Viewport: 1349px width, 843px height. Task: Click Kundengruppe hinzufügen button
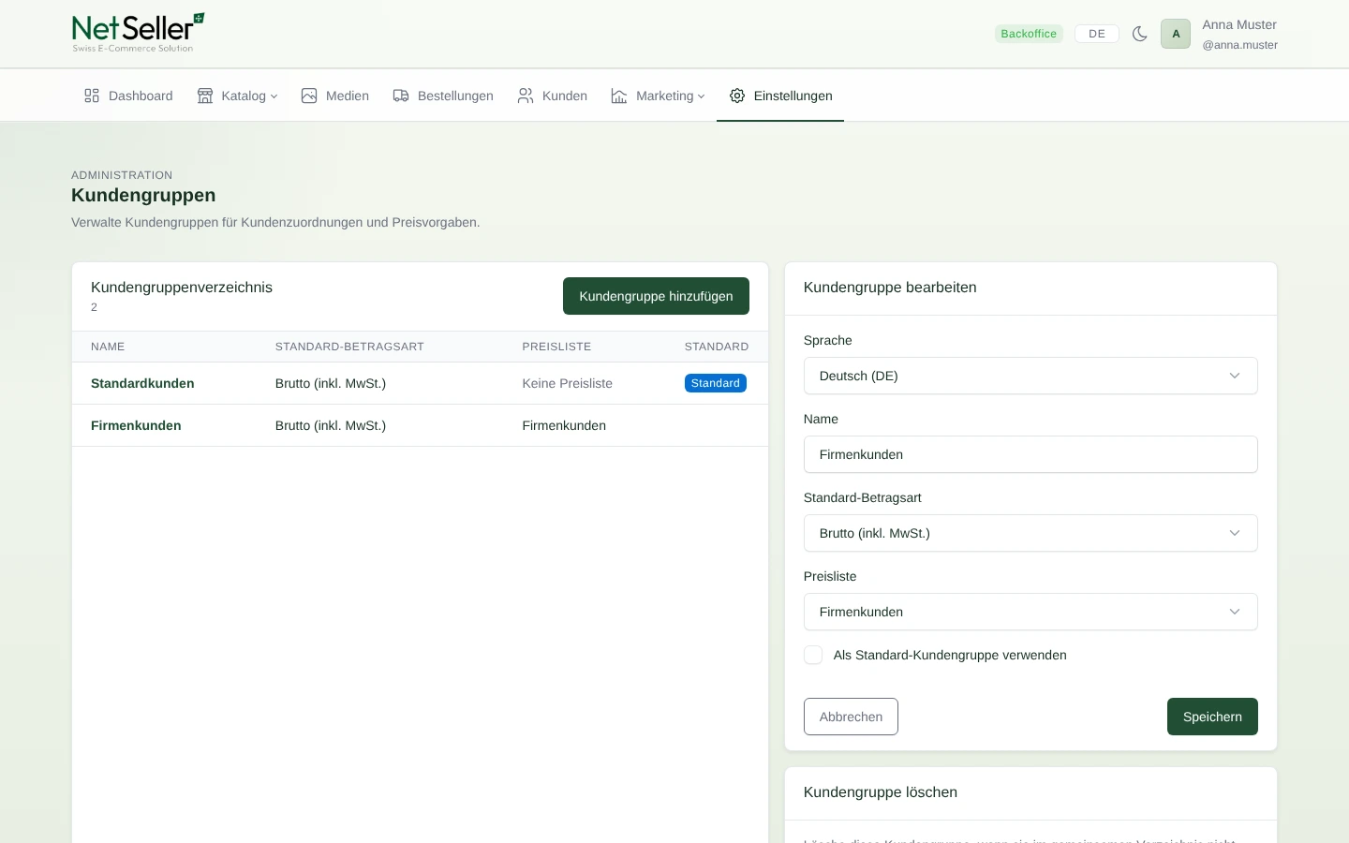[656, 296]
